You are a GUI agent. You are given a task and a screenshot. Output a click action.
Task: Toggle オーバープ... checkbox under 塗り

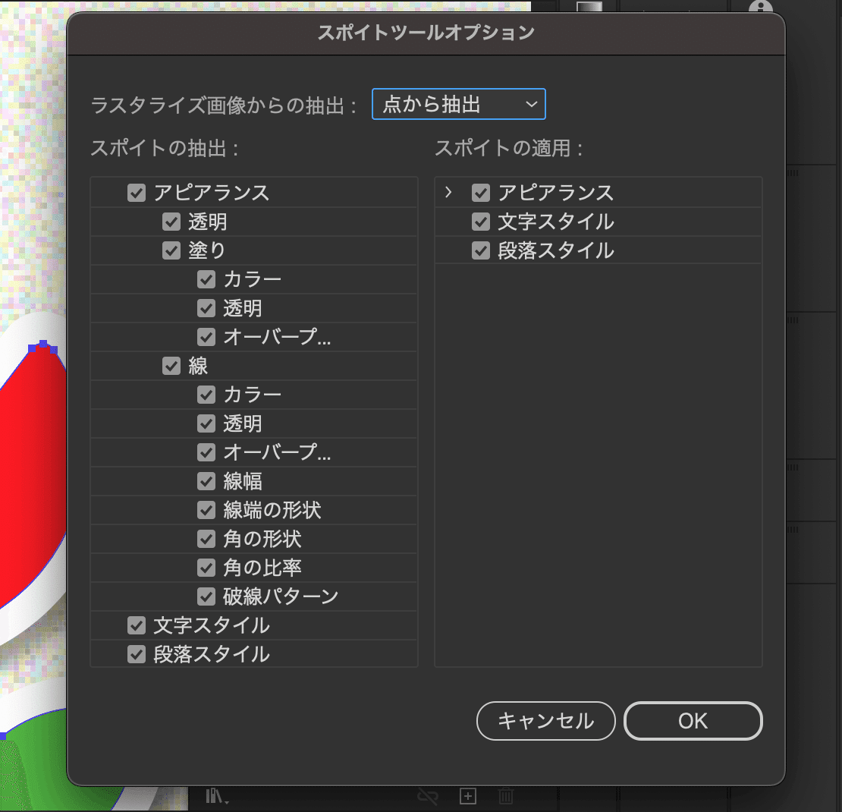pyautogui.click(x=206, y=337)
